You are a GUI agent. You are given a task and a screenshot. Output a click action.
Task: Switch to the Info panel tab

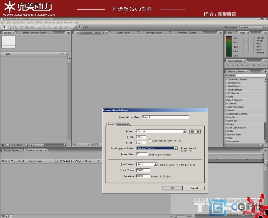[x=230, y=33]
